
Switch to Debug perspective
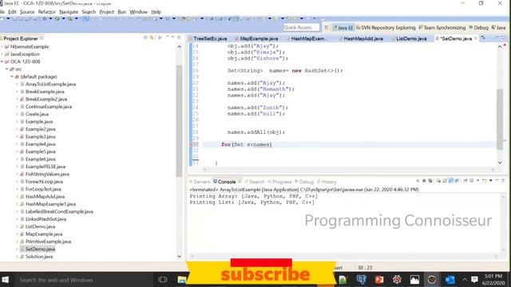[478, 28]
